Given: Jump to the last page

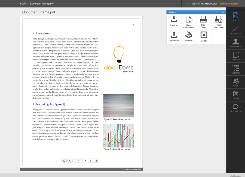Looking at the screenshot, I should tap(96, 161).
